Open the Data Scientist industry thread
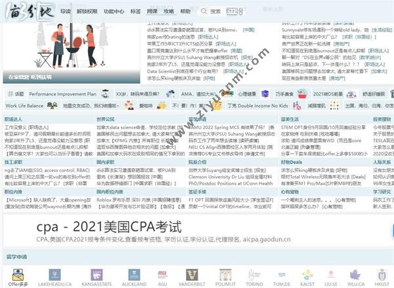Screen dimensions: 394x288 [x=183, y=71]
